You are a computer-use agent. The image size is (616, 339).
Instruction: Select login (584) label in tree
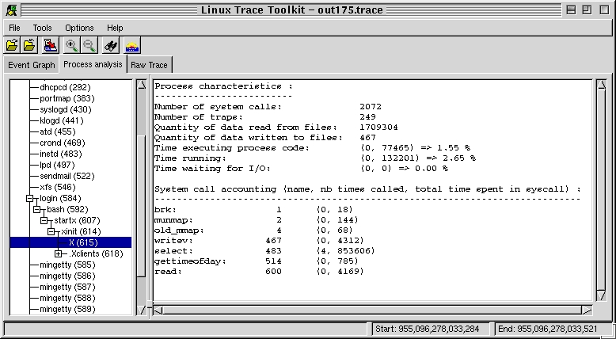point(60,198)
